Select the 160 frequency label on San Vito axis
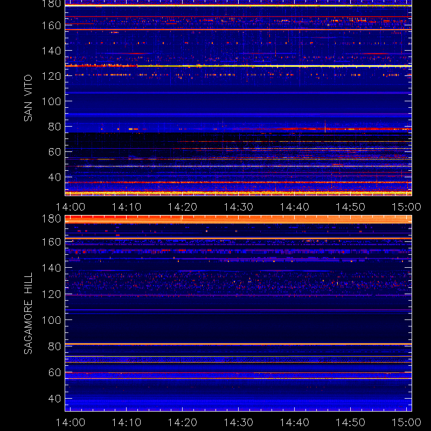Image resolution: width=431 pixels, height=431 pixels. tap(51, 25)
